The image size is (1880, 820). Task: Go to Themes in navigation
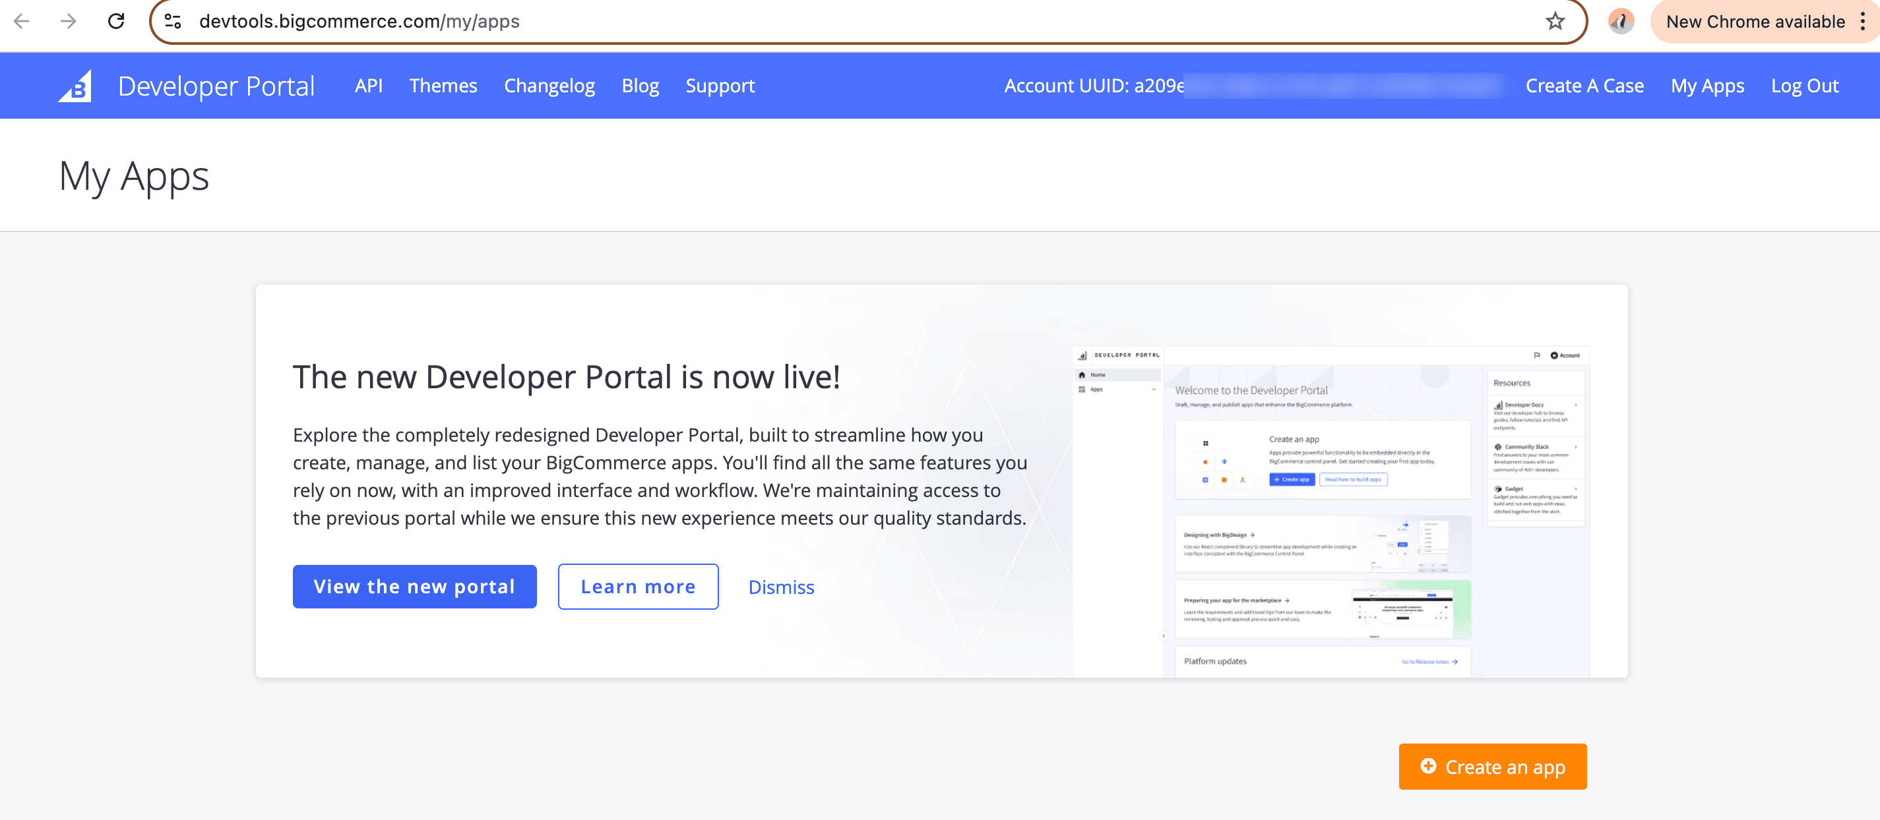[x=443, y=85]
